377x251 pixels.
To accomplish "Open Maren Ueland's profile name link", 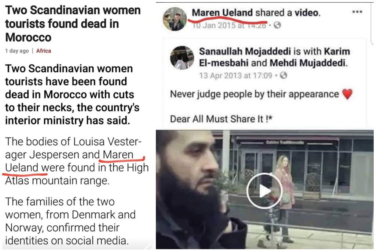I will (222, 12).
